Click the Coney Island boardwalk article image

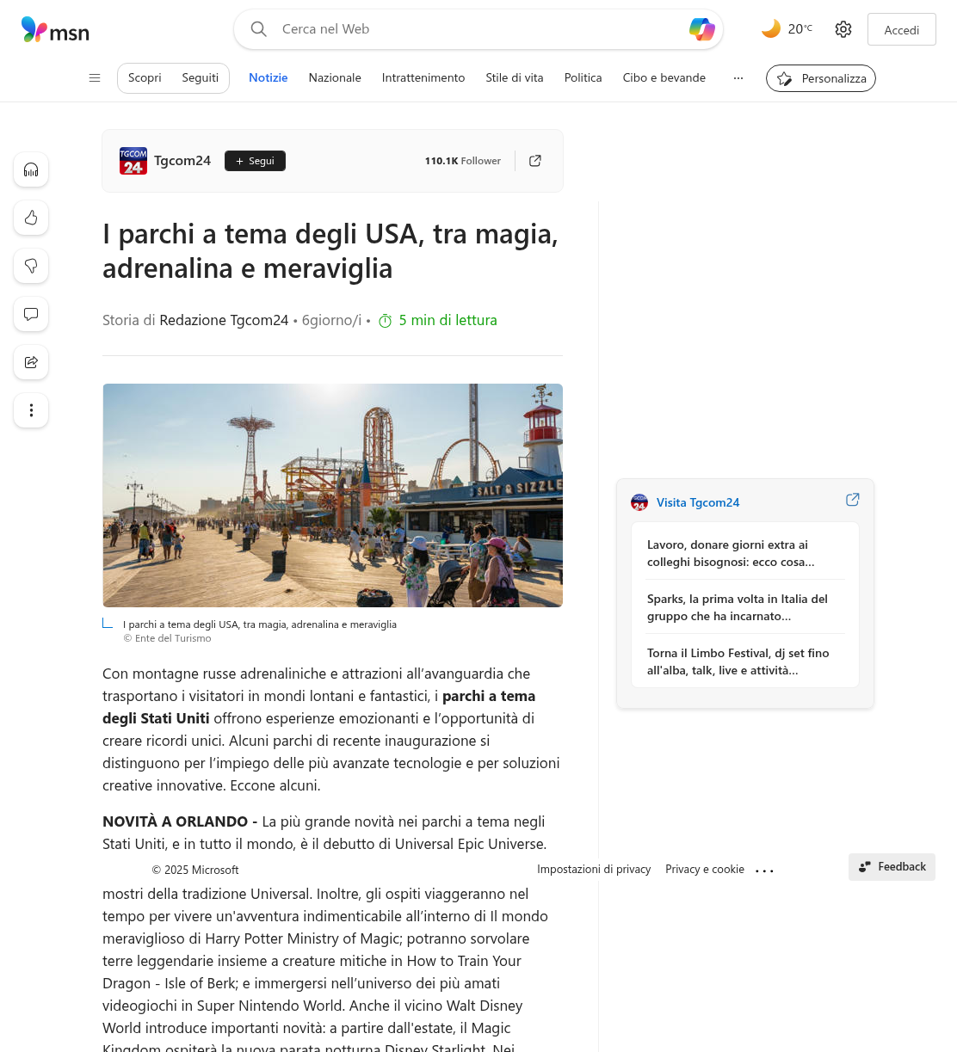(x=333, y=495)
